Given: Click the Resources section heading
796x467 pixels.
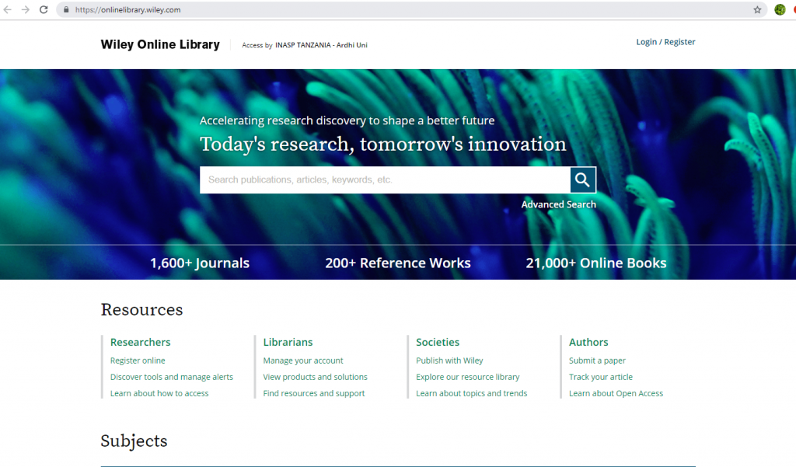Looking at the screenshot, I should point(141,309).
